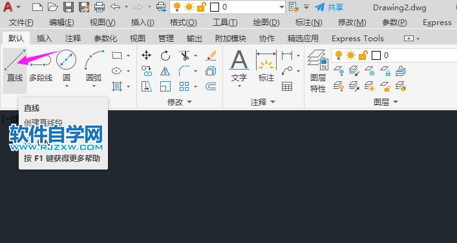Expand the 修改 panel
The image size is (457, 243).
pyautogui.click(x=180, y=102)
